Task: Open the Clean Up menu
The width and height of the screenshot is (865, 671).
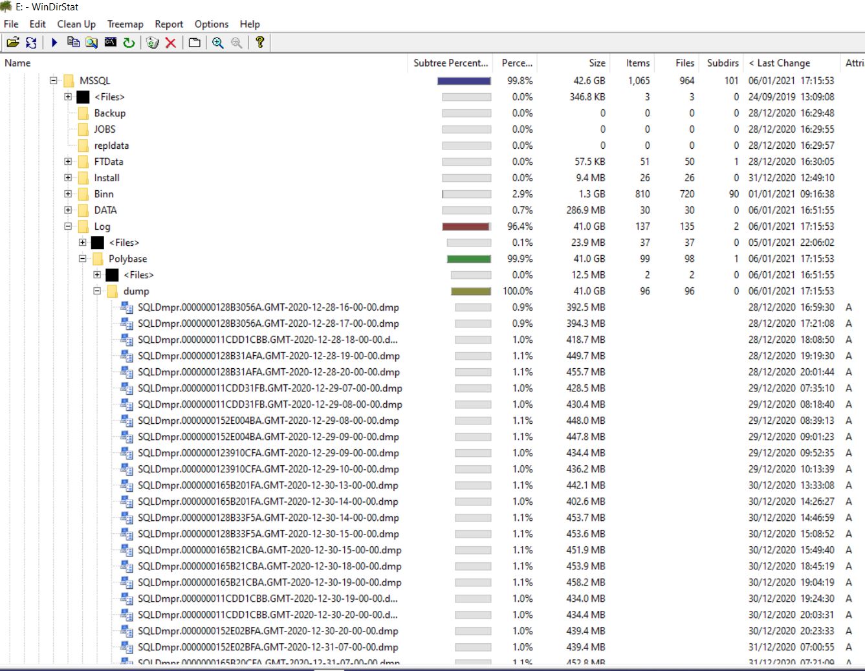Action: point(76,24)
